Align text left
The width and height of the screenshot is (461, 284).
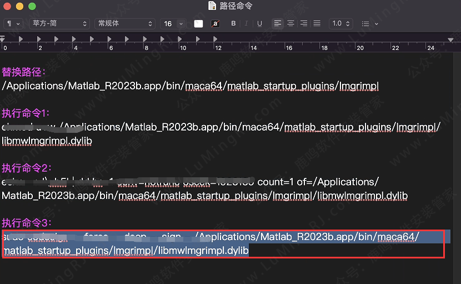[277, 23]
